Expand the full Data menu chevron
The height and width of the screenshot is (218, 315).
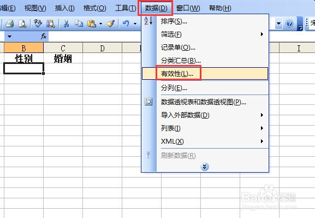point(205,167)
